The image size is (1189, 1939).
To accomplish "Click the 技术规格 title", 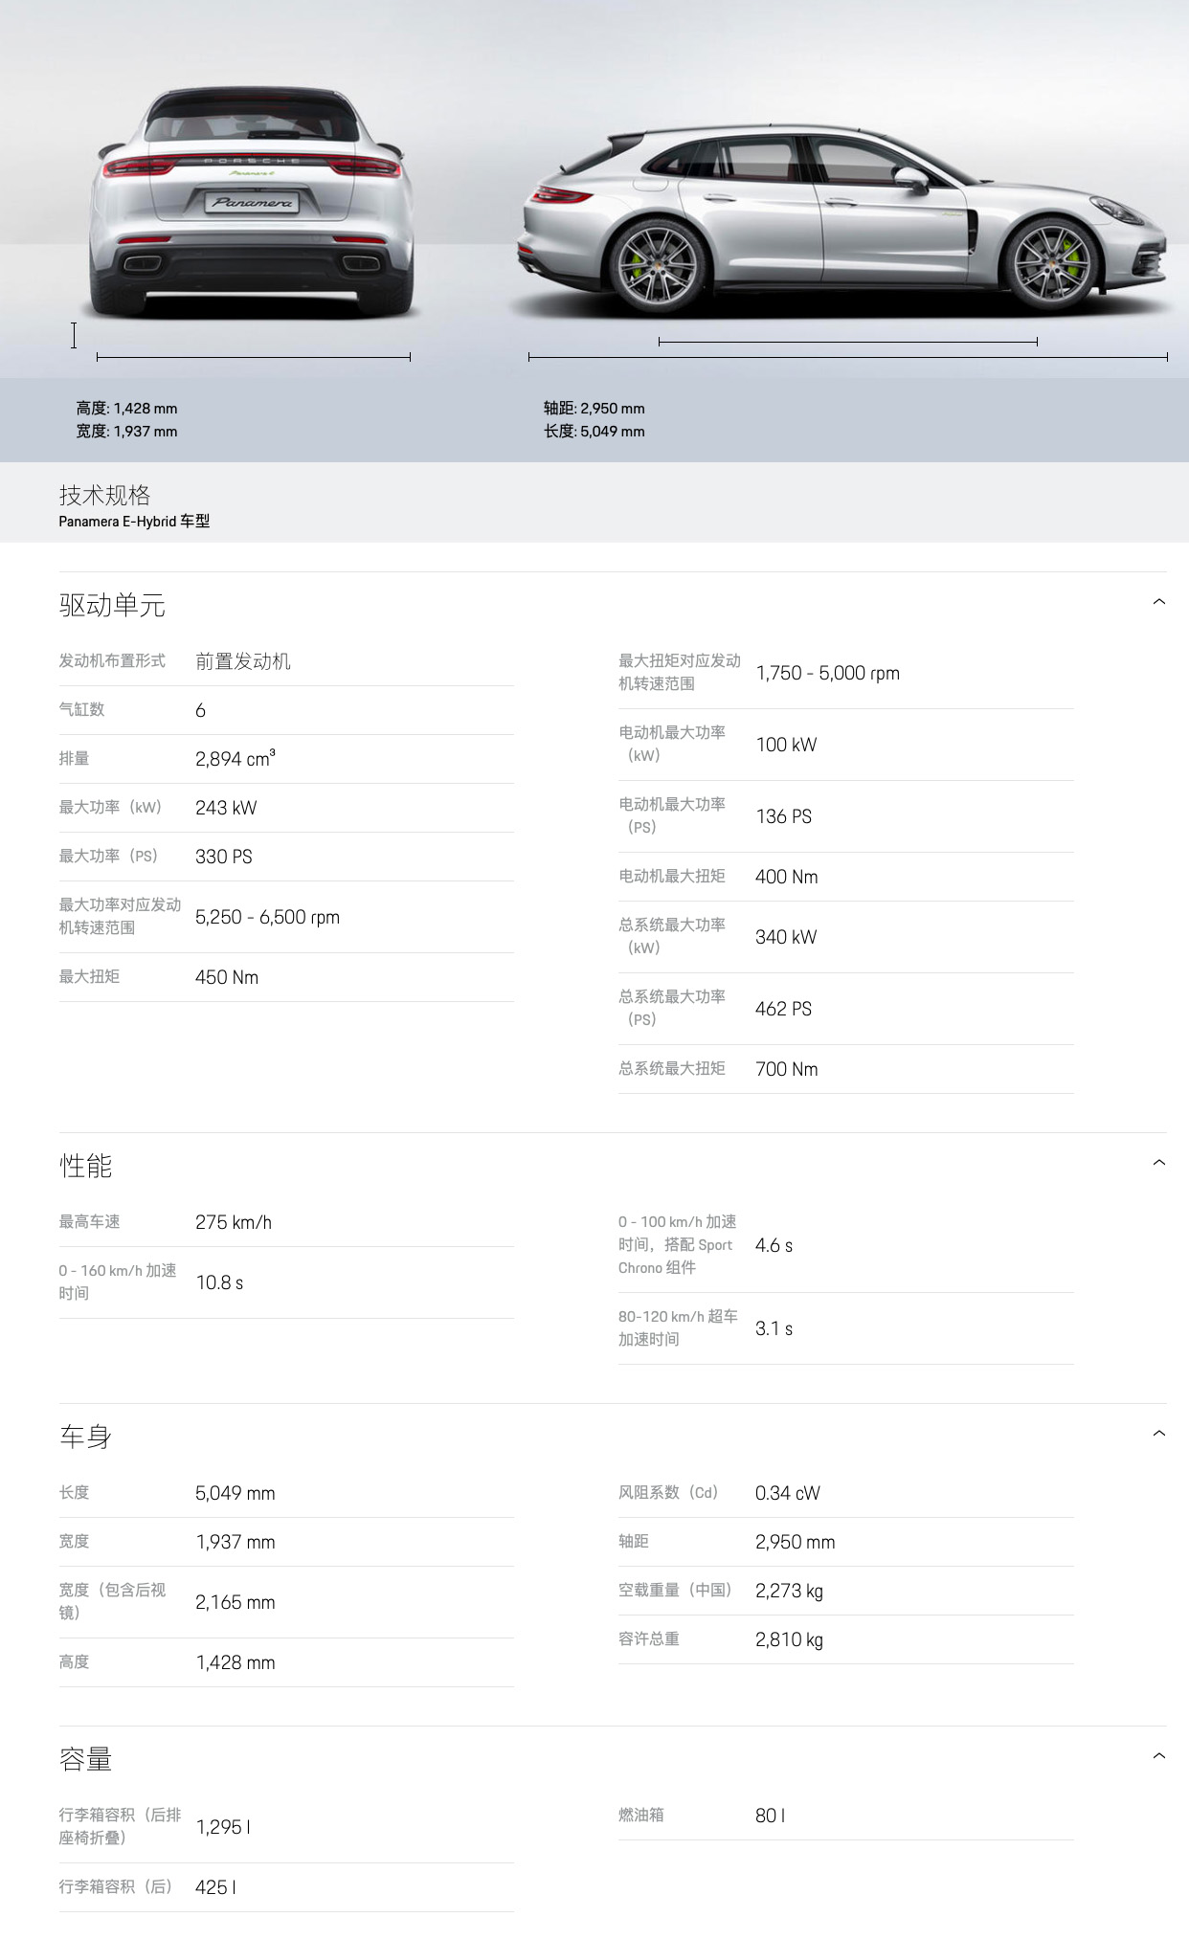I will (x=104, y=495).
